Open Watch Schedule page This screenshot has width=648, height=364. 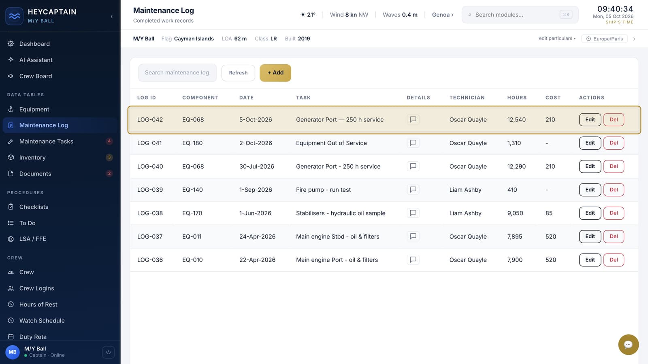60,321
